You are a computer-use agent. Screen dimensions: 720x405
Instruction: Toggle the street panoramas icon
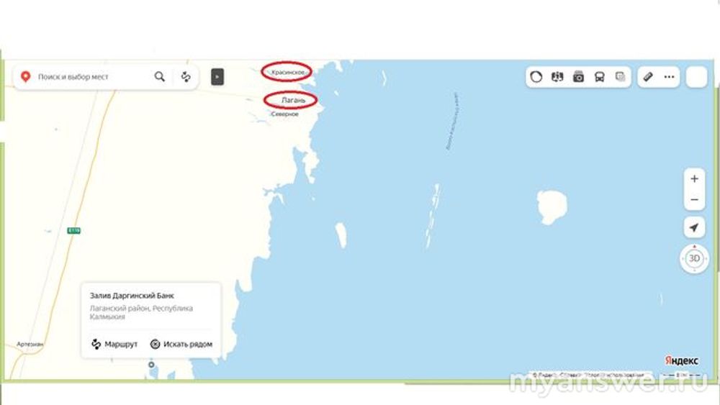tap(557, 76)
